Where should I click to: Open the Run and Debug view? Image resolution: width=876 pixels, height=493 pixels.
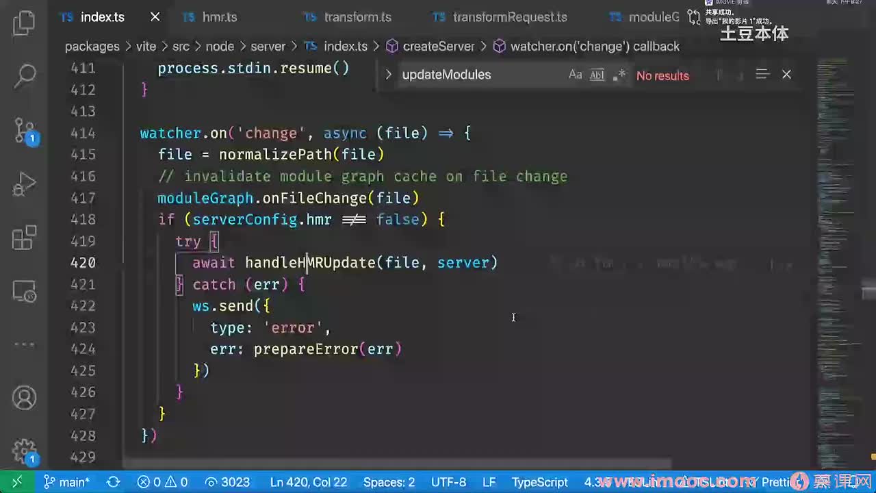pyautogui.click(x=24, y=184)
